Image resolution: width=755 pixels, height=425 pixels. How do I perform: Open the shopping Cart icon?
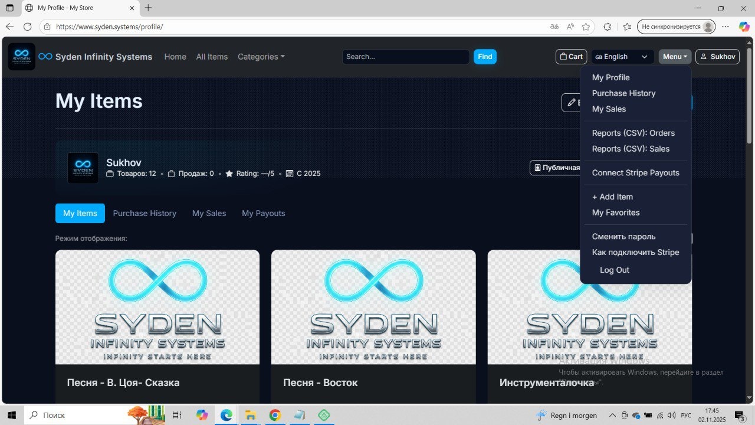tap(564, 56)
